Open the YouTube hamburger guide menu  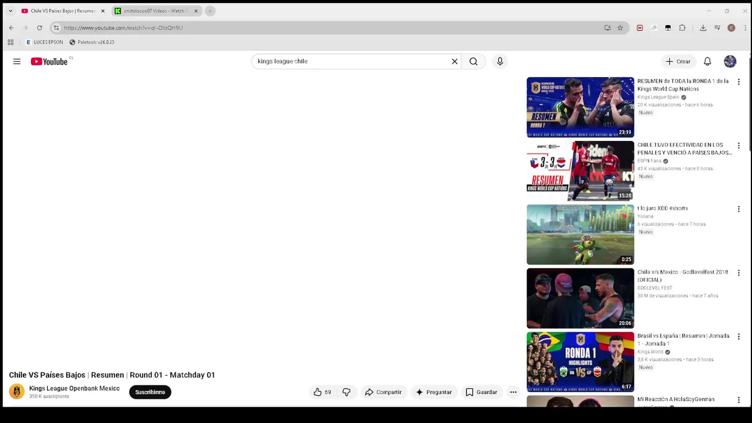pyautogui.click(x=17, y=61)
